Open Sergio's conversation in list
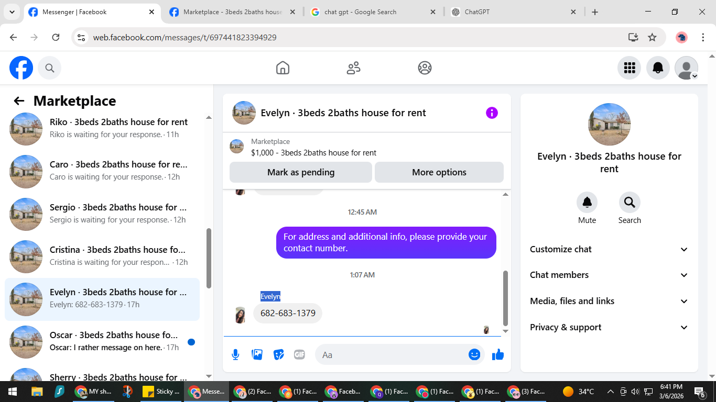The image size is (716, 402). [x=102, y=214]
